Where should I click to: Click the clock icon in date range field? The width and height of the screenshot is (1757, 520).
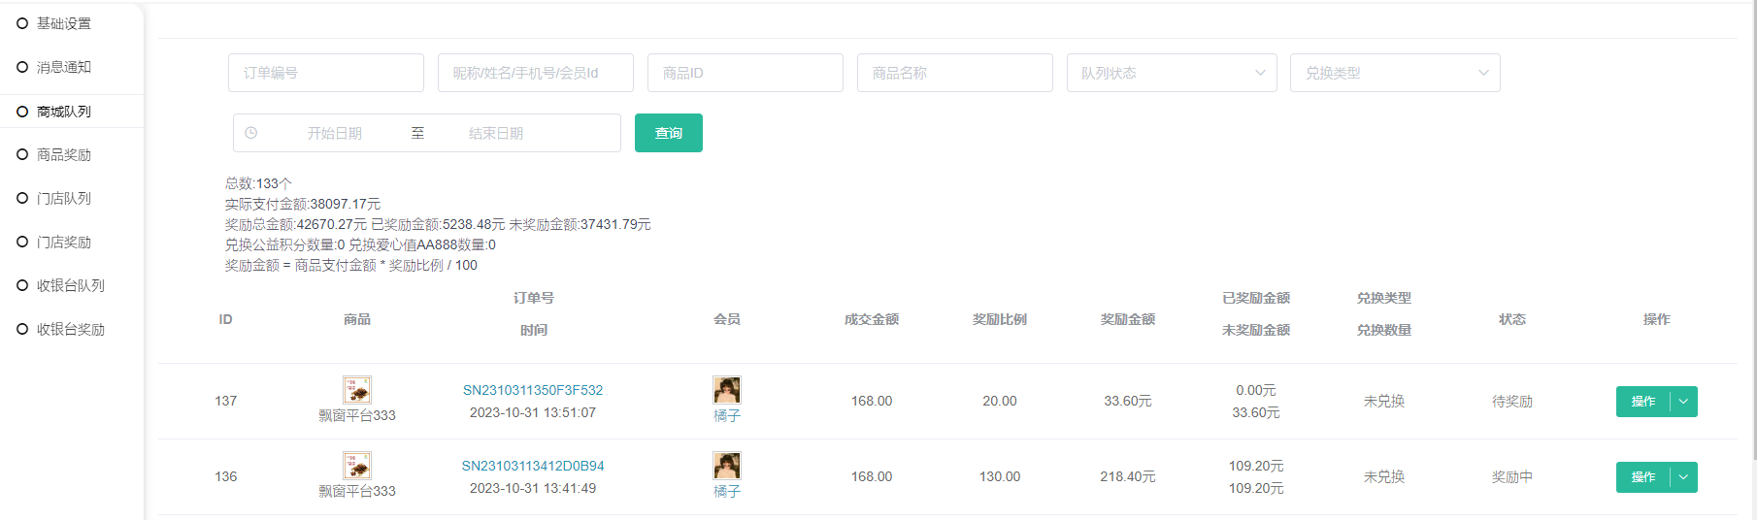[x=251, y=133]
